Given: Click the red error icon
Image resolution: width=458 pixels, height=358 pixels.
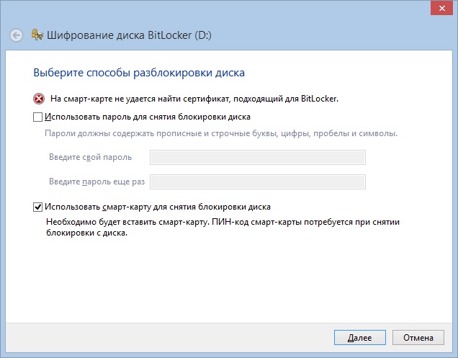Looking at the screenshot, I should (38, 99).
